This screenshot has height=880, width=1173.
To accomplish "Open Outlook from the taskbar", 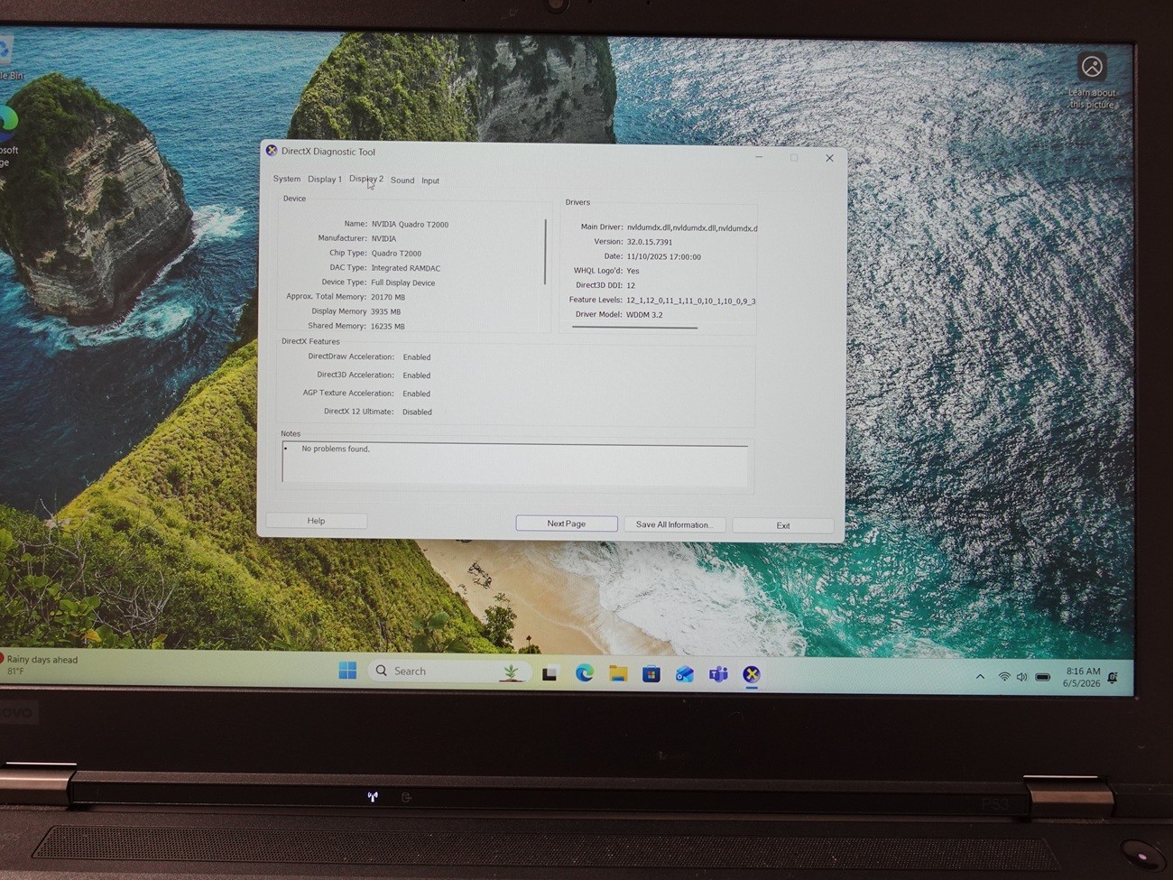I will 685,674.
